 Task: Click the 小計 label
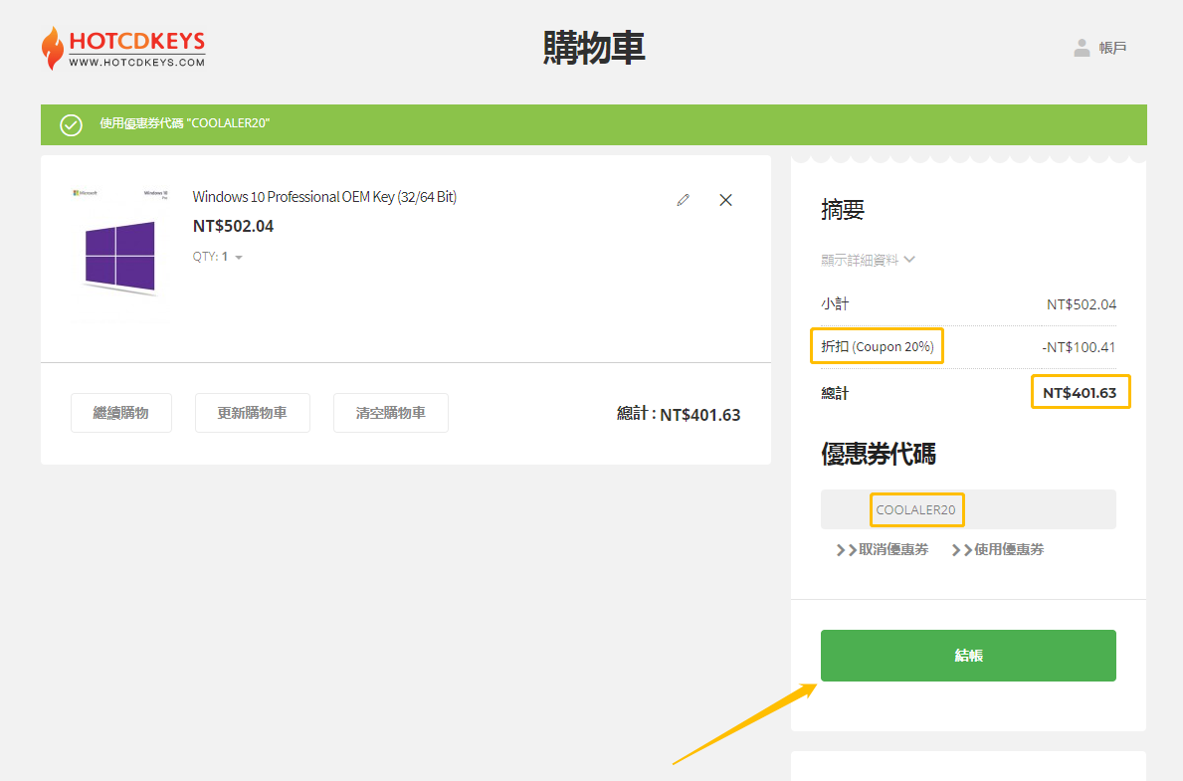pyautogui.click(x=835, y=304)
